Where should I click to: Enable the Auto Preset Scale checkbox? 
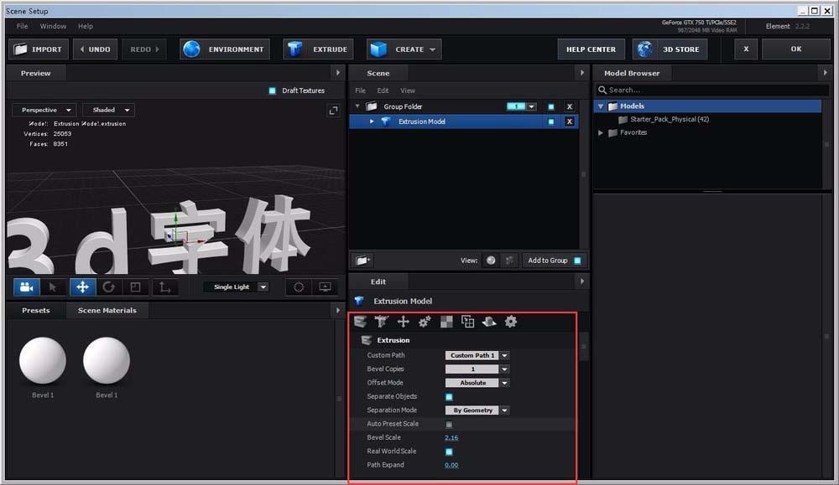(x=449, y=424)
